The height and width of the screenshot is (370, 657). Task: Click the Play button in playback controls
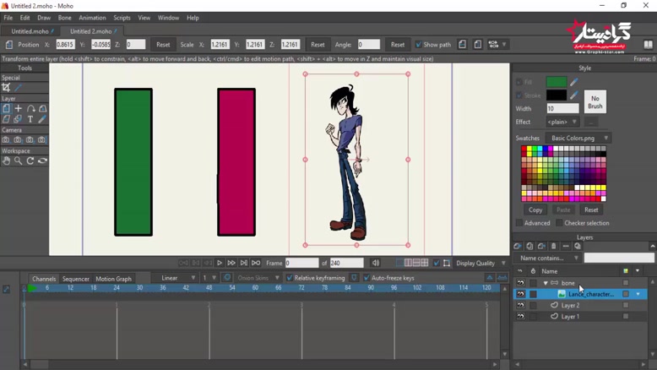coord(219,263)
